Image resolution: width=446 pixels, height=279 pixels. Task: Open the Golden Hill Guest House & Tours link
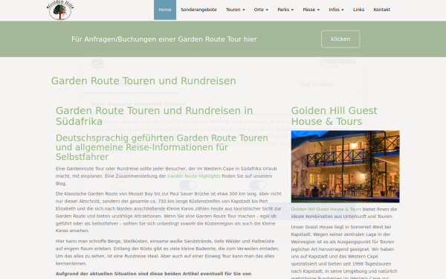click(326, 209)
